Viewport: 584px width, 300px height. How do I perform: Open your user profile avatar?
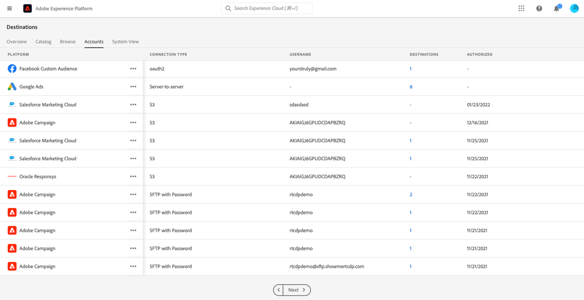(x=574, y=8)
